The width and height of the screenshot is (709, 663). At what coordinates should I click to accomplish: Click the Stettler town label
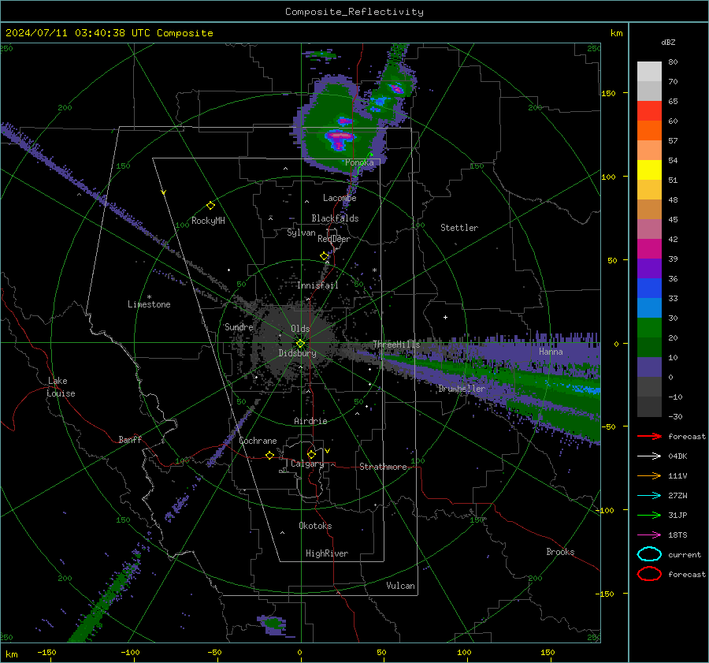tap(459, 228)
